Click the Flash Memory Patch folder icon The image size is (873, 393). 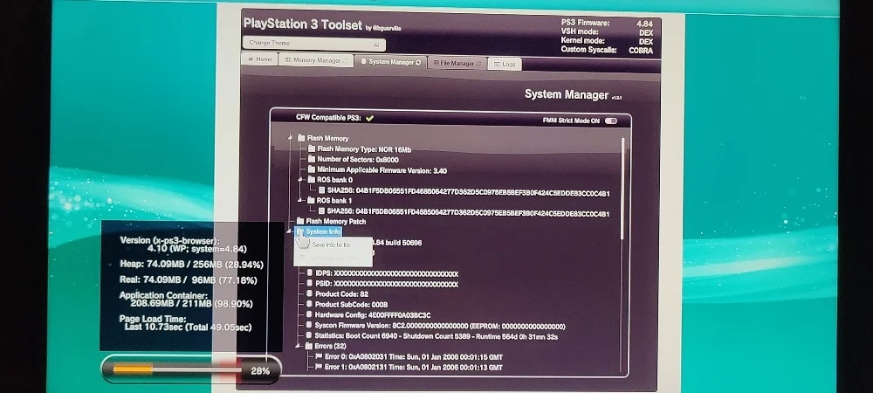(300, 221)
